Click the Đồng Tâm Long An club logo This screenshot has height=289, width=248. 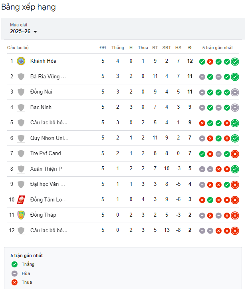(21, 199)
